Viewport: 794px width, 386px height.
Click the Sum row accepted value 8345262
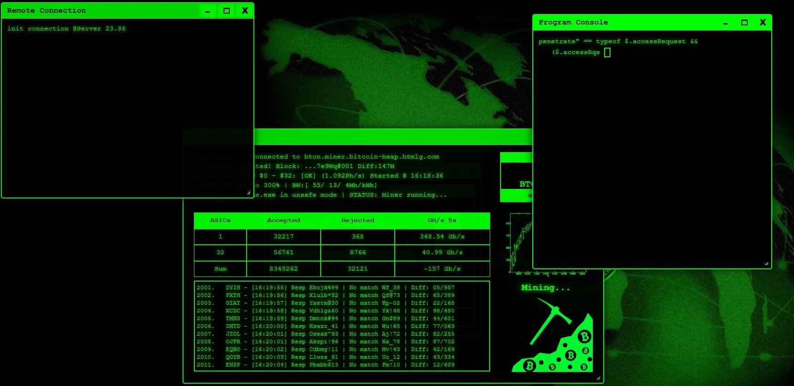283,269
